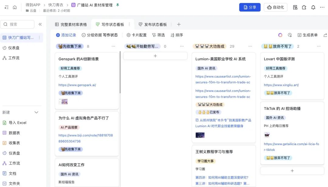This screenshot has width=328, height=187.
Task: Click thumbnail in Genspark card
Action: point(63,102)
